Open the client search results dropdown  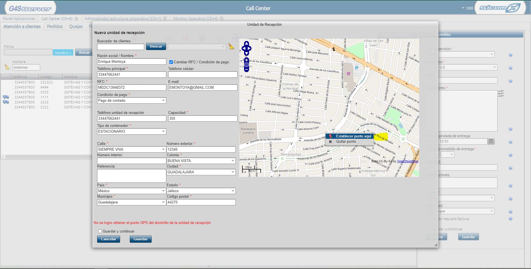[223, 47]
